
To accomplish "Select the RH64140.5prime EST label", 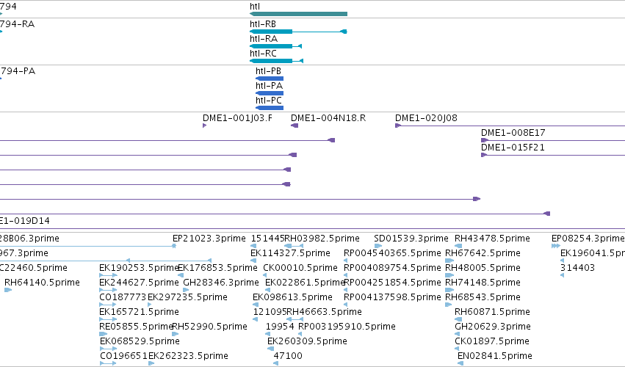I will click(x=42, y=283).
